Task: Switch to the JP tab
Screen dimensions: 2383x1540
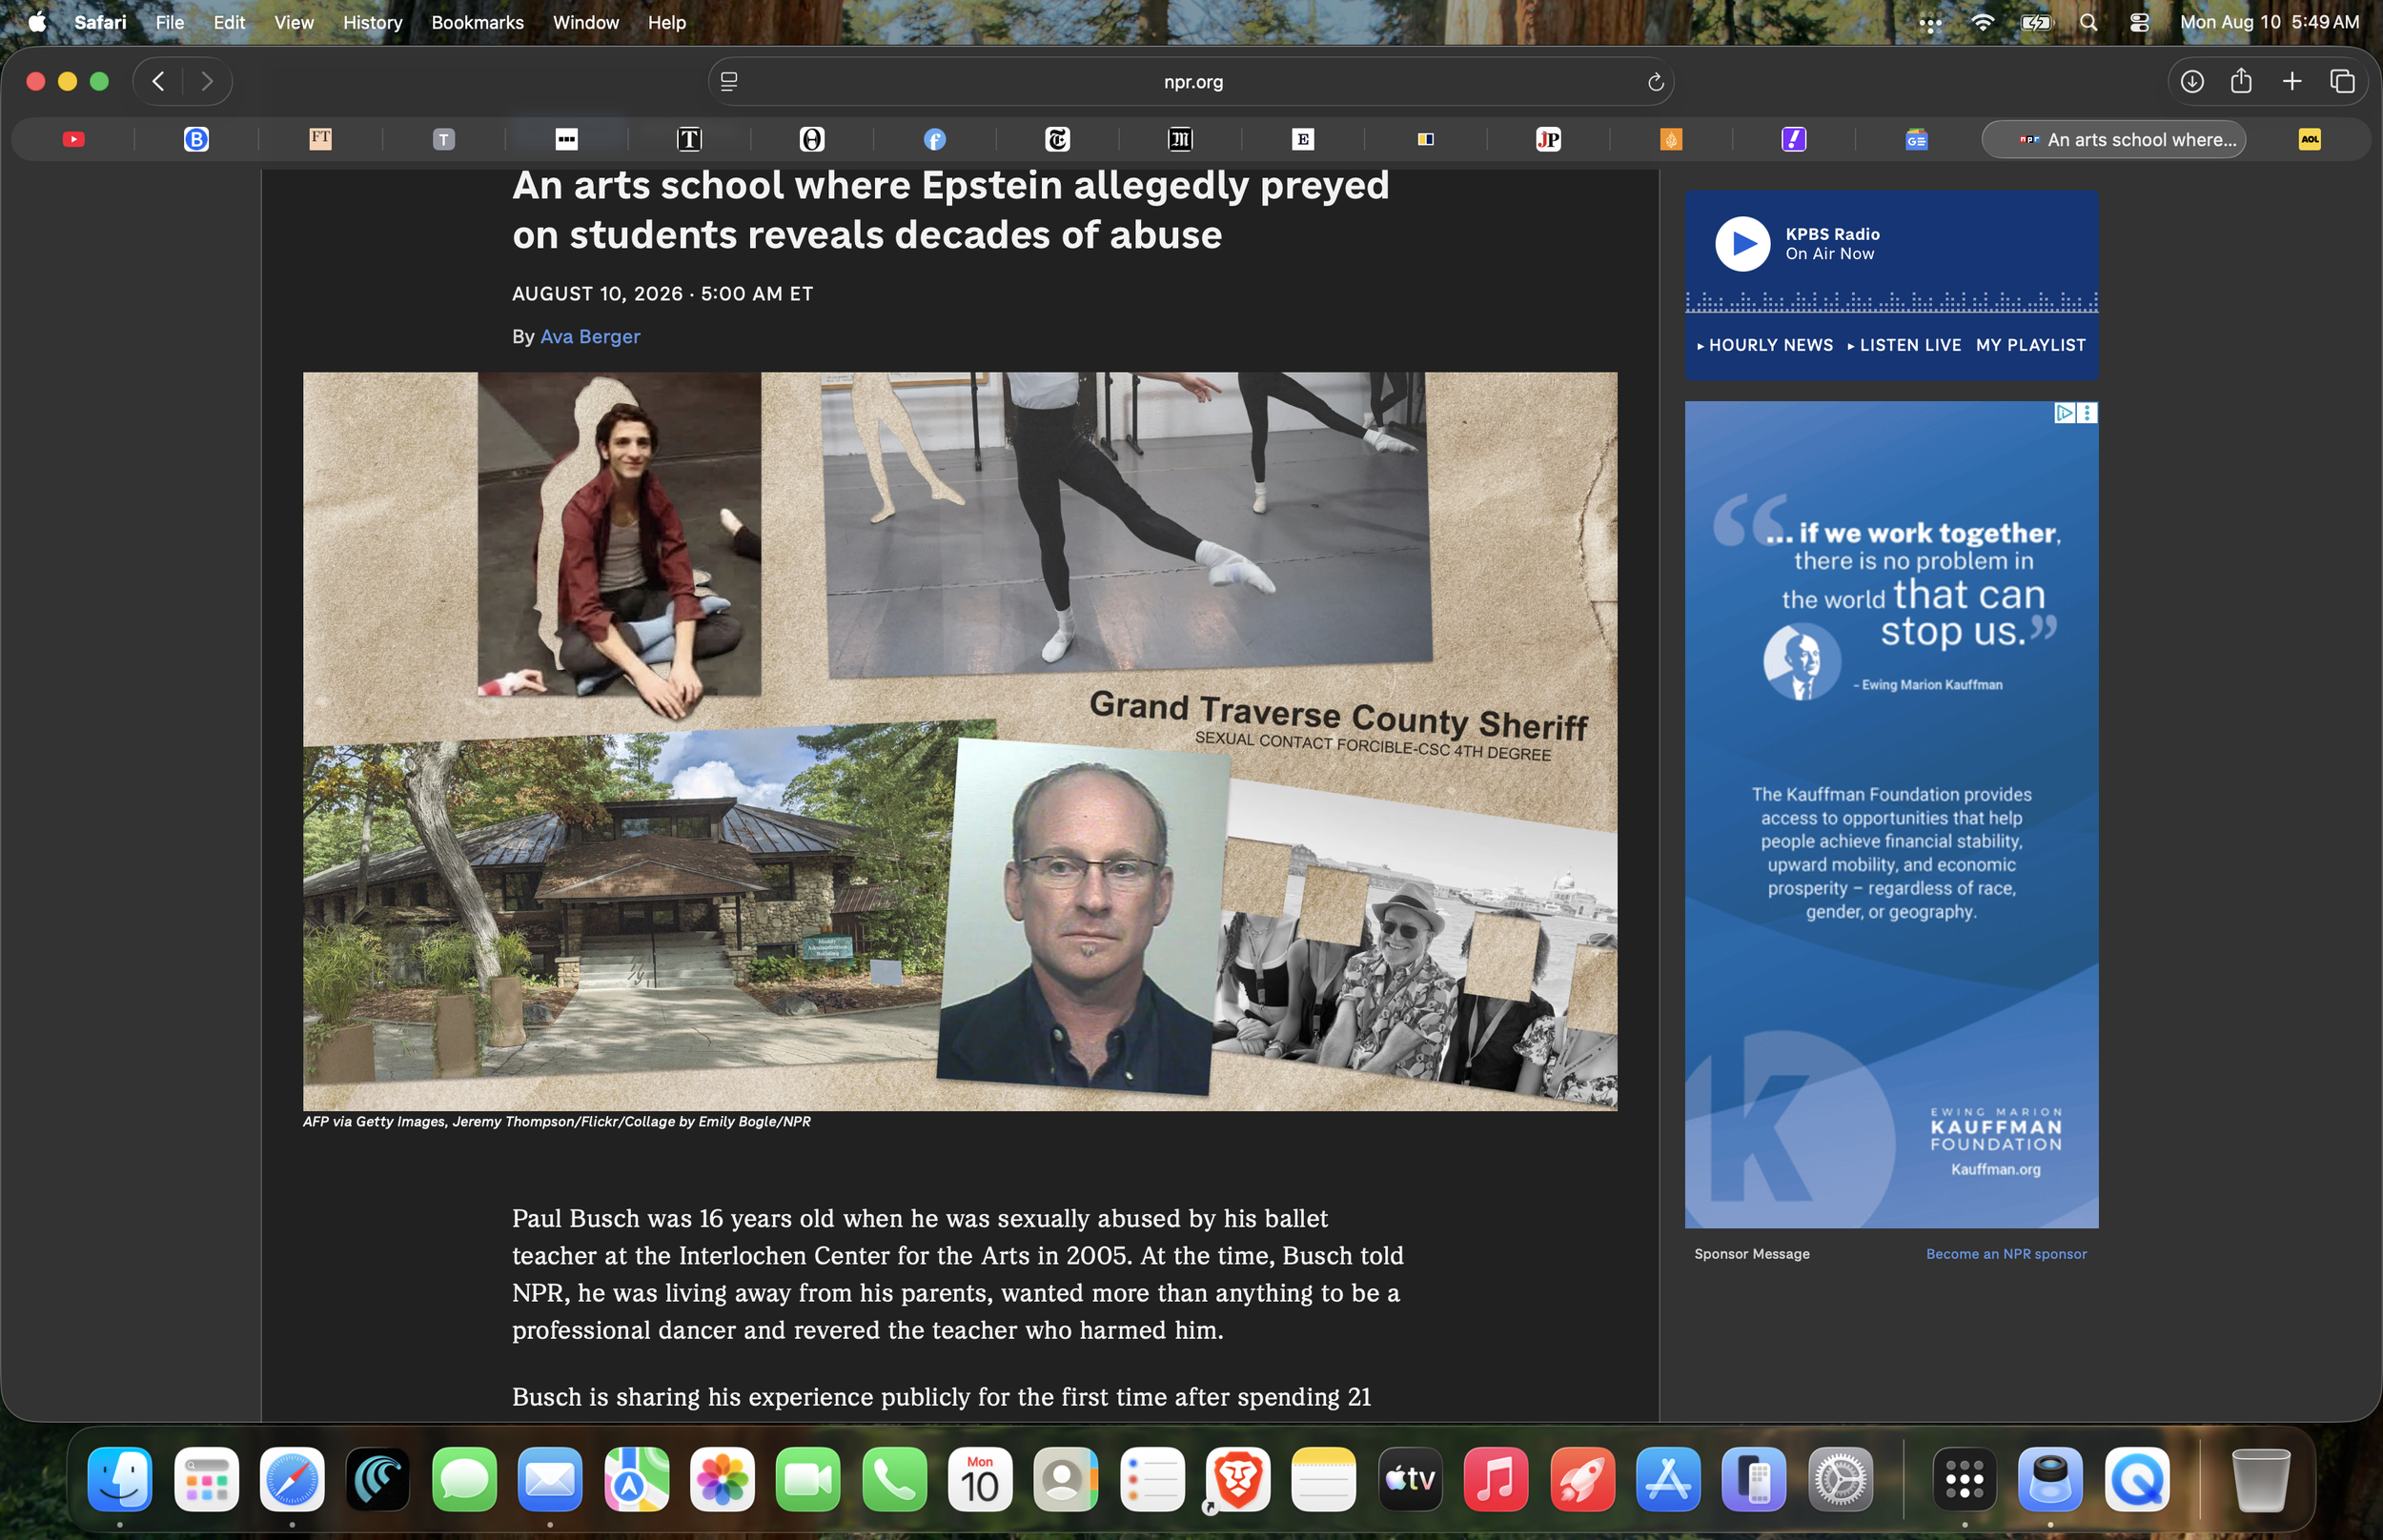Action: [1548, 140]
